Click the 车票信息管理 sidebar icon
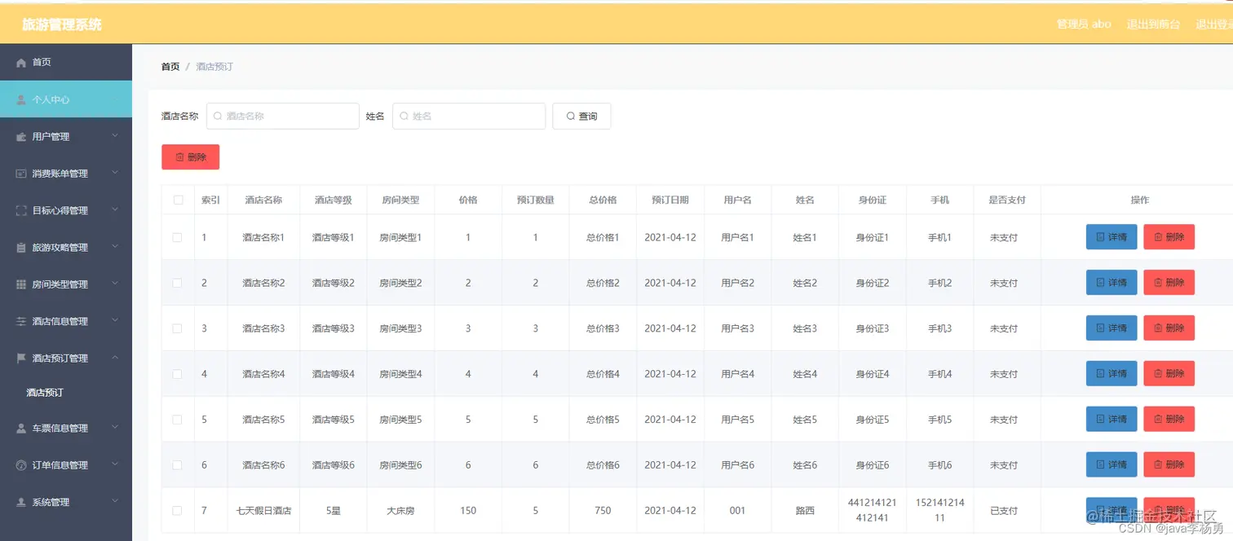Image resolution: width=1233 pixels, height=541 pixels. click(x=21, y=429)
